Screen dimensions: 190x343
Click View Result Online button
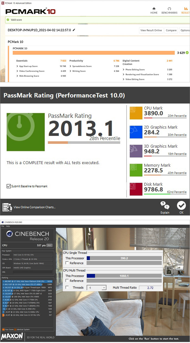point(151,30)
